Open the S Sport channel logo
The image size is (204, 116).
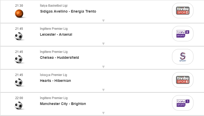(x=183, y=57)
